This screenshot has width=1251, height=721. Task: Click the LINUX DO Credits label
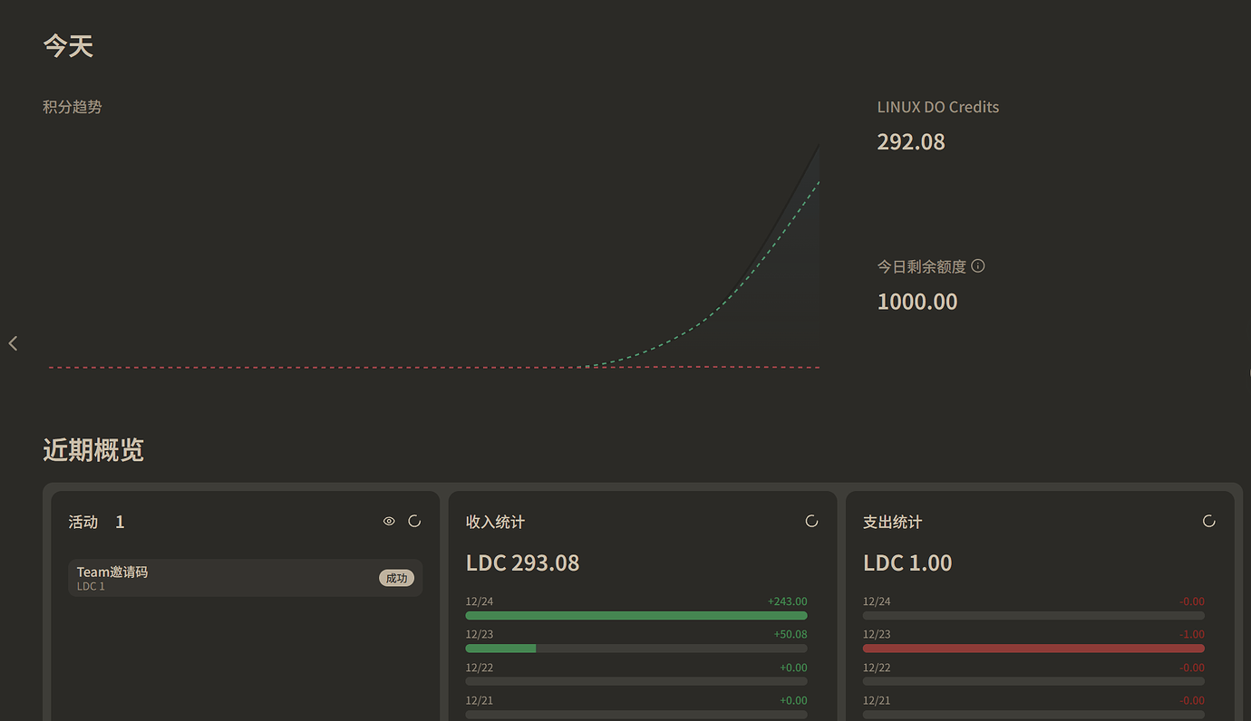938,107
